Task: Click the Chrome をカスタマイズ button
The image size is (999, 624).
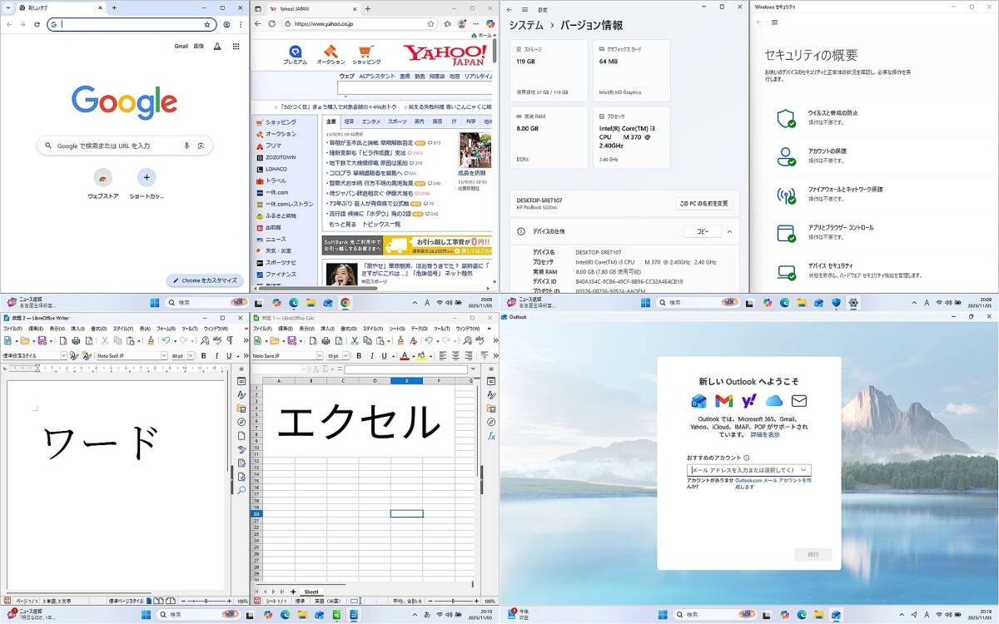Action: (205, 280)
